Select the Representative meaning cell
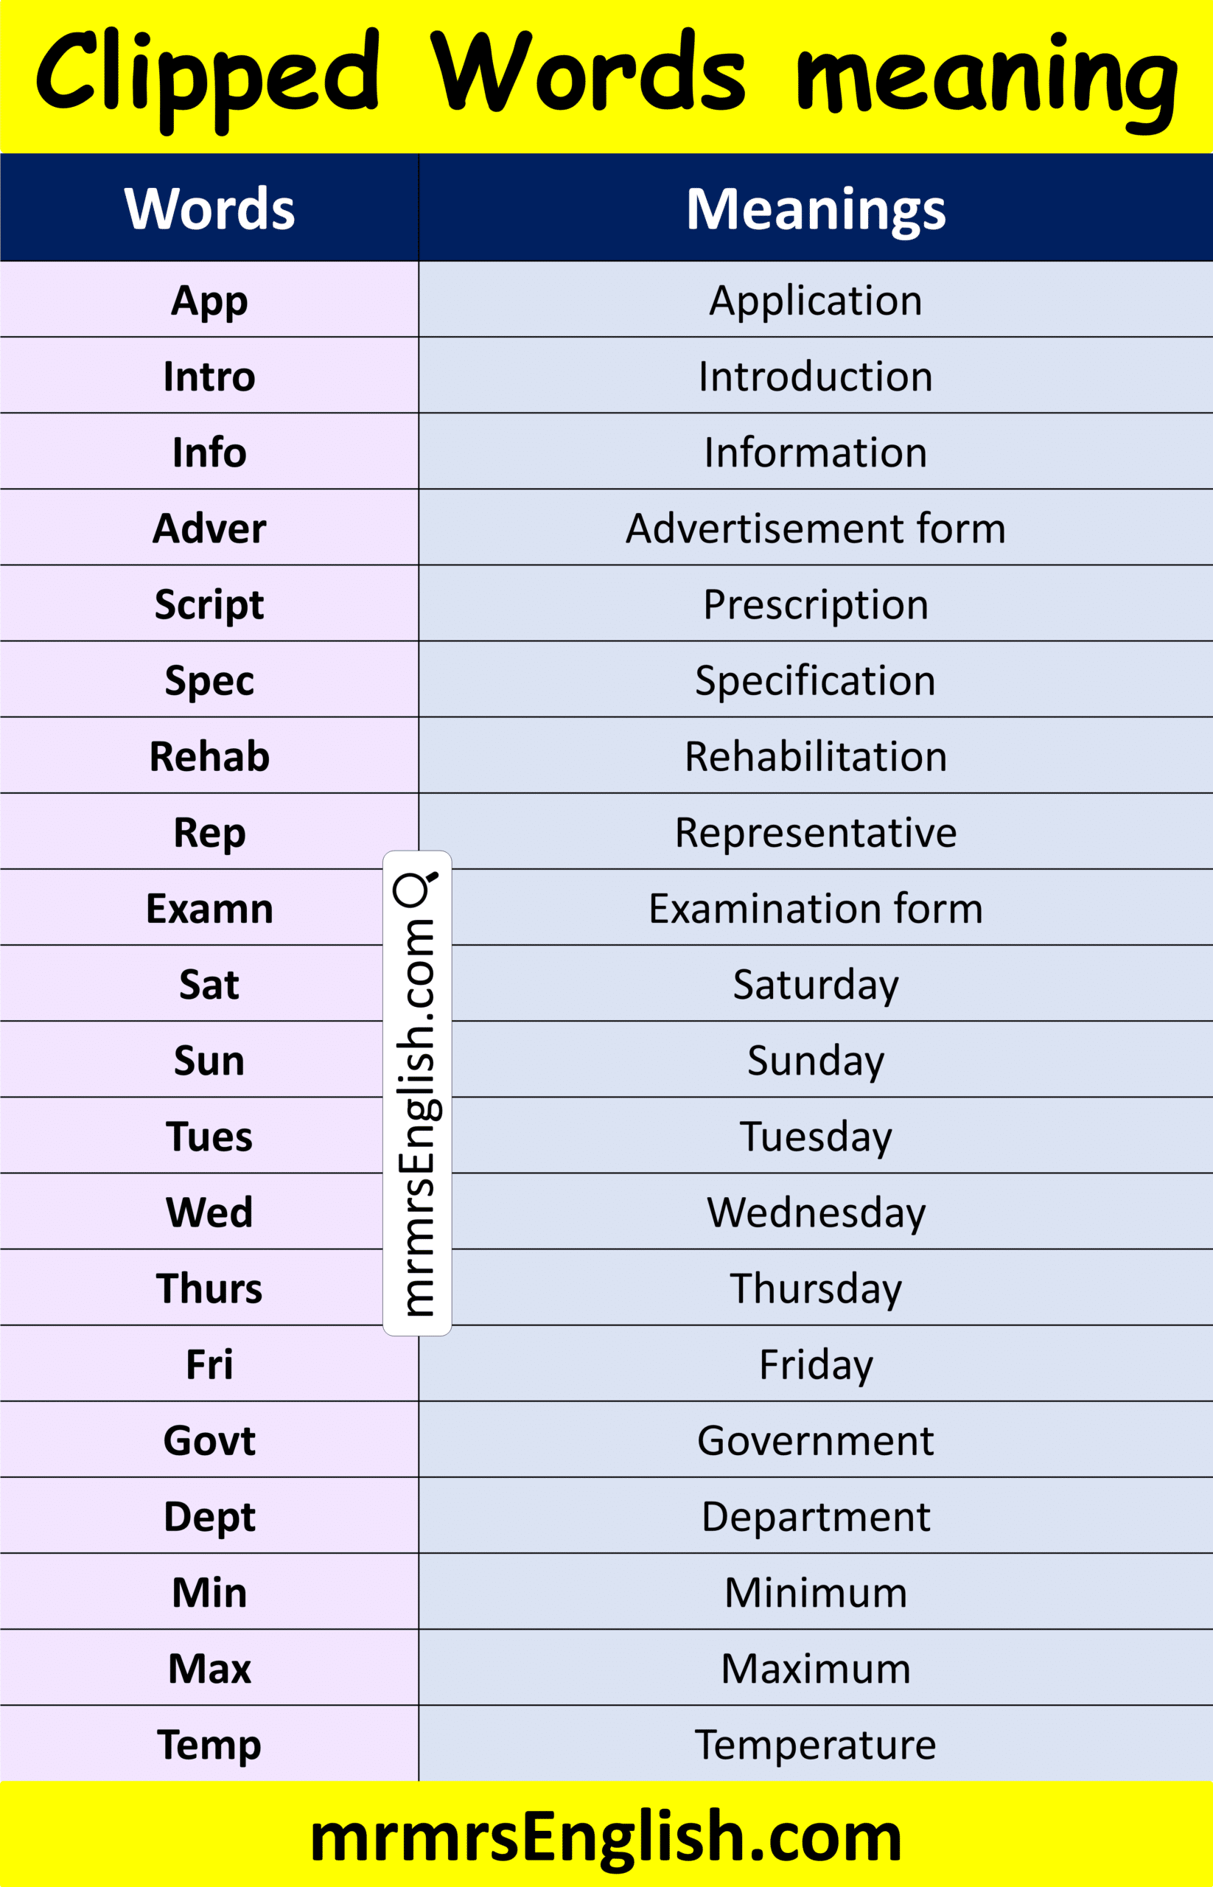Screen dimensions: 1213x1887 coord(815,832)
